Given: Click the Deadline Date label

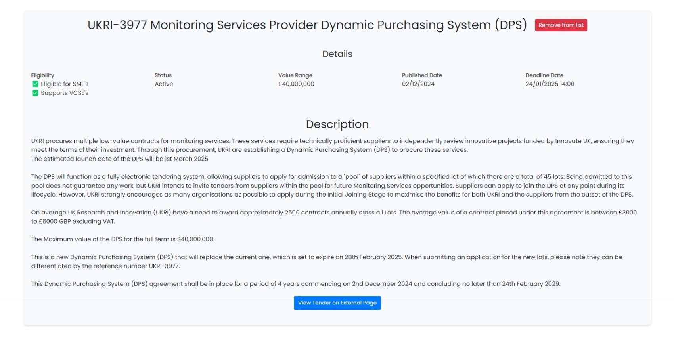Looking at the screenshot, I should point(544,75).
